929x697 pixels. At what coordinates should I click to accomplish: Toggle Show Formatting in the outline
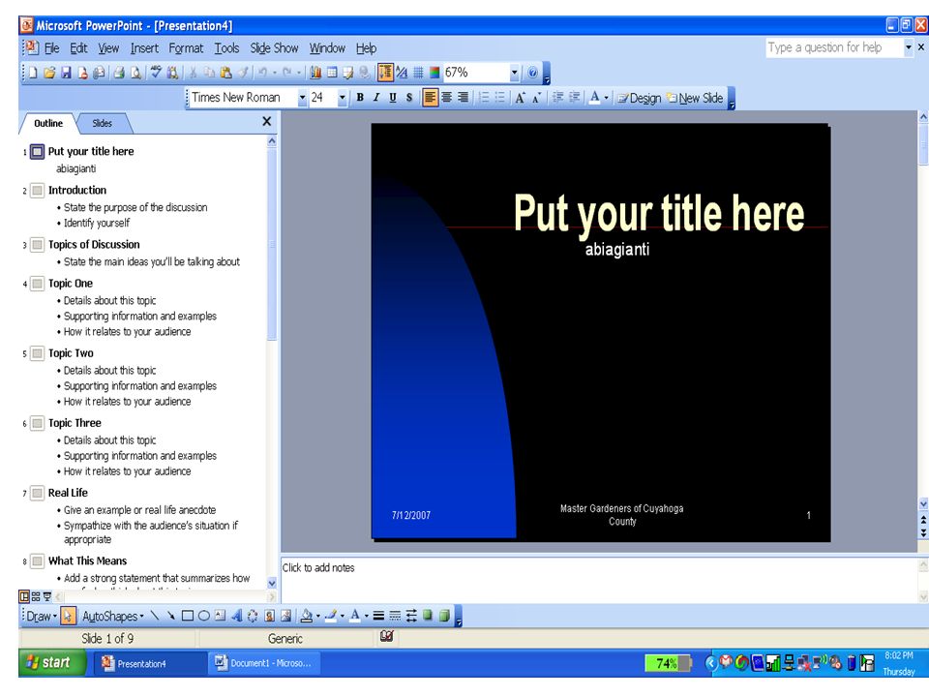coord(402,73)
